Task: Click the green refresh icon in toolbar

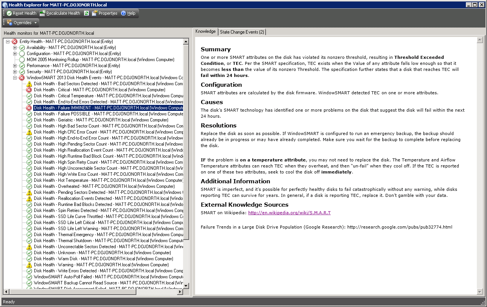Action: point(87,13)
